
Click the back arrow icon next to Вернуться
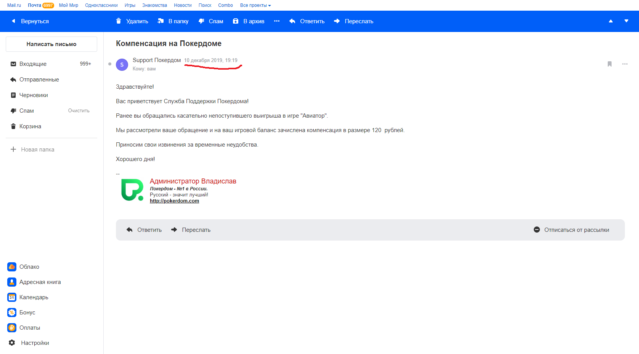pyautogui.click(x=13, y=21)
